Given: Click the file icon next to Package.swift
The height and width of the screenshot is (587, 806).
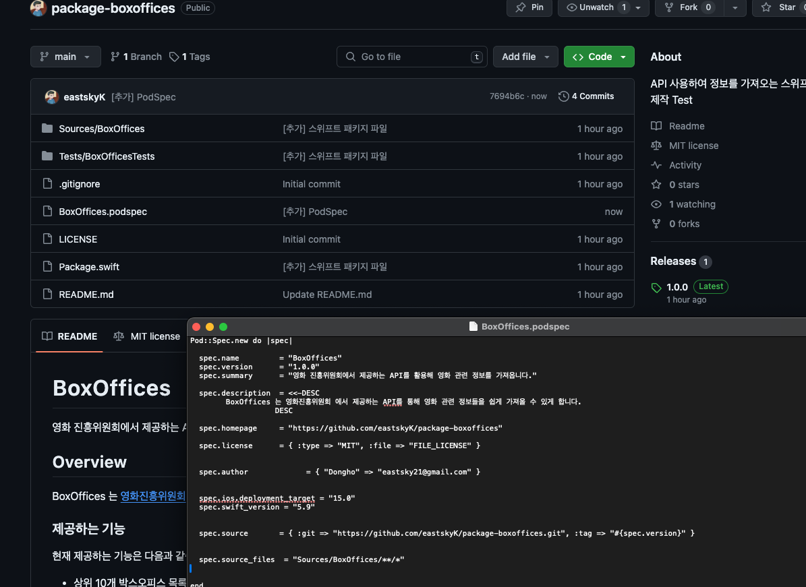Looking at the screenshot, I should tap(47, 266).
